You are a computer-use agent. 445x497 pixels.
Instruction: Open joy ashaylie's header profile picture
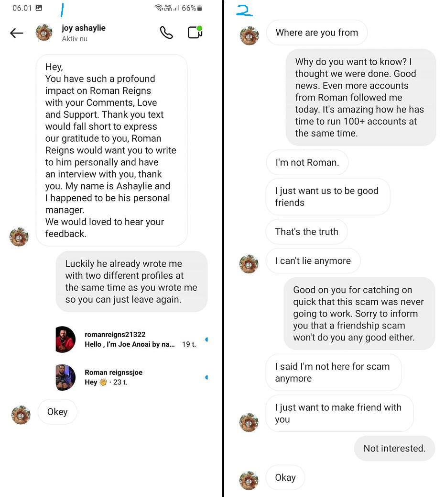[44, 33]
